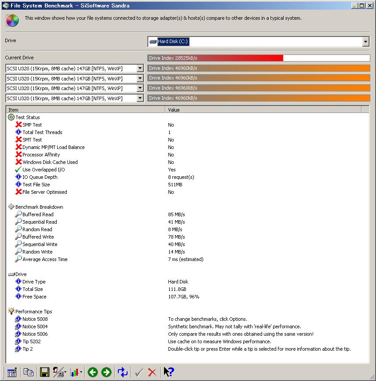Click green check beside Use Overlapped I/O

(18, 169)
